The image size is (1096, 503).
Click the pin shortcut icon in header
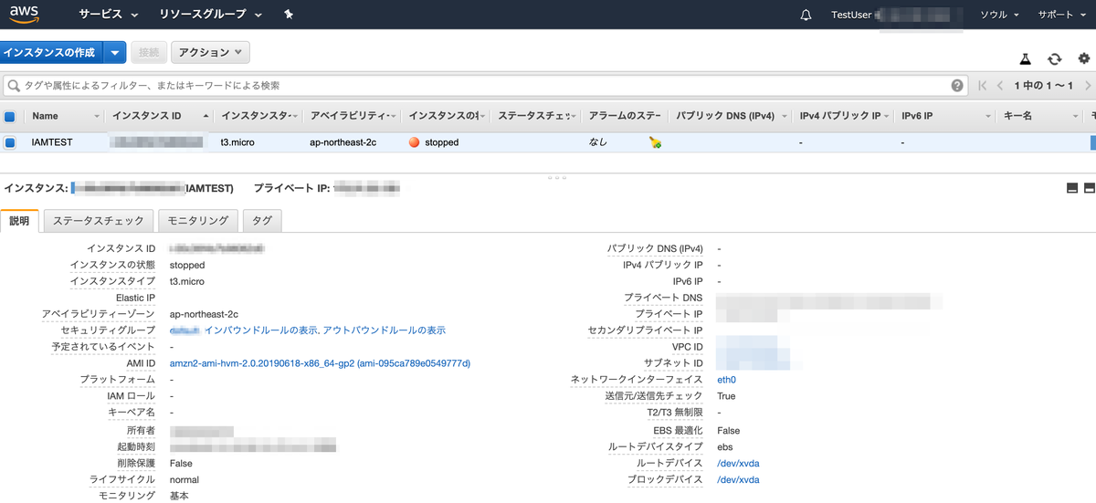click(x=289, y=15)
